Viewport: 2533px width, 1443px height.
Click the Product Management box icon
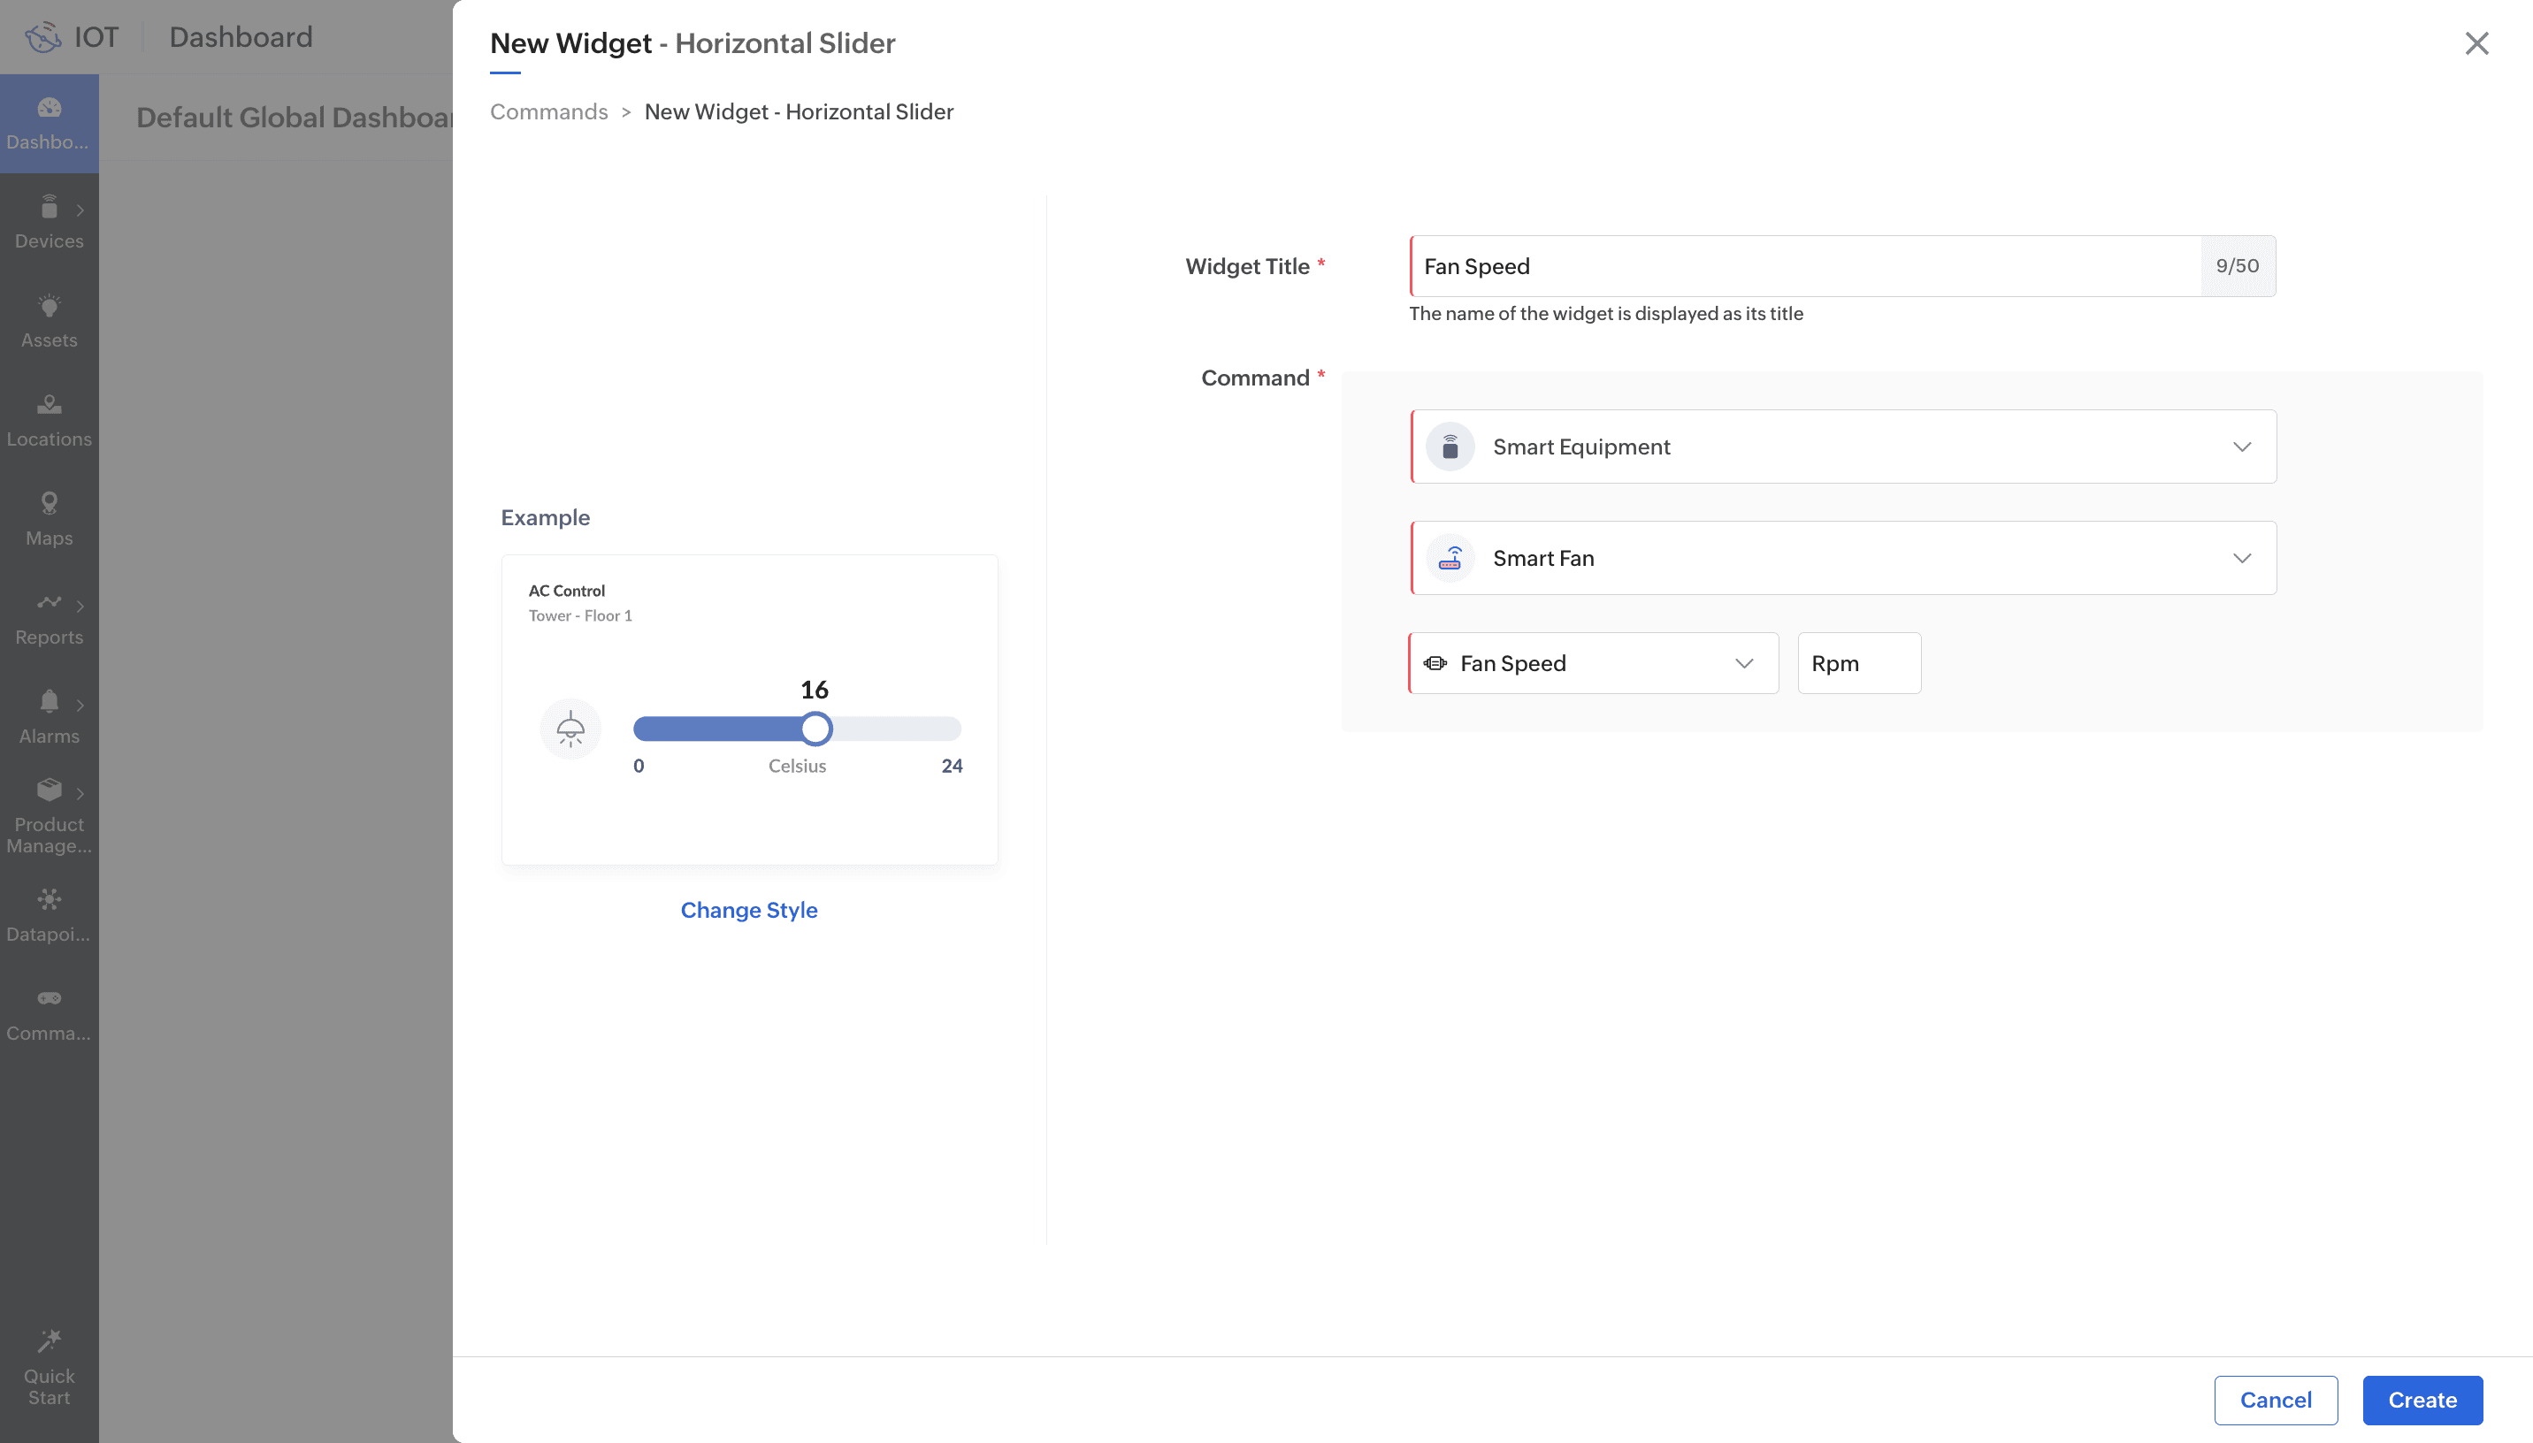coord(49,790)
